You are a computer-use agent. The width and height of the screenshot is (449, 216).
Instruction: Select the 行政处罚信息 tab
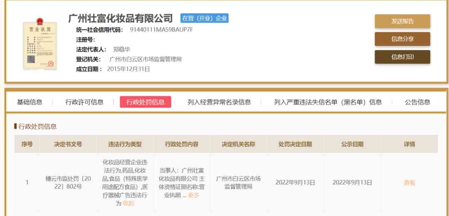click(x=146, y=102)
